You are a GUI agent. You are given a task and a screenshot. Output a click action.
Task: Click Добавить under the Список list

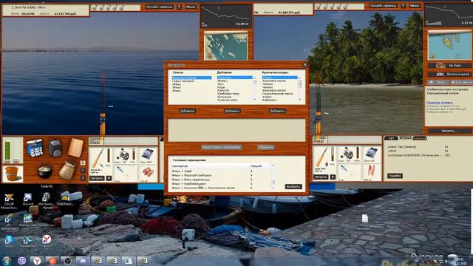[187, 111]
